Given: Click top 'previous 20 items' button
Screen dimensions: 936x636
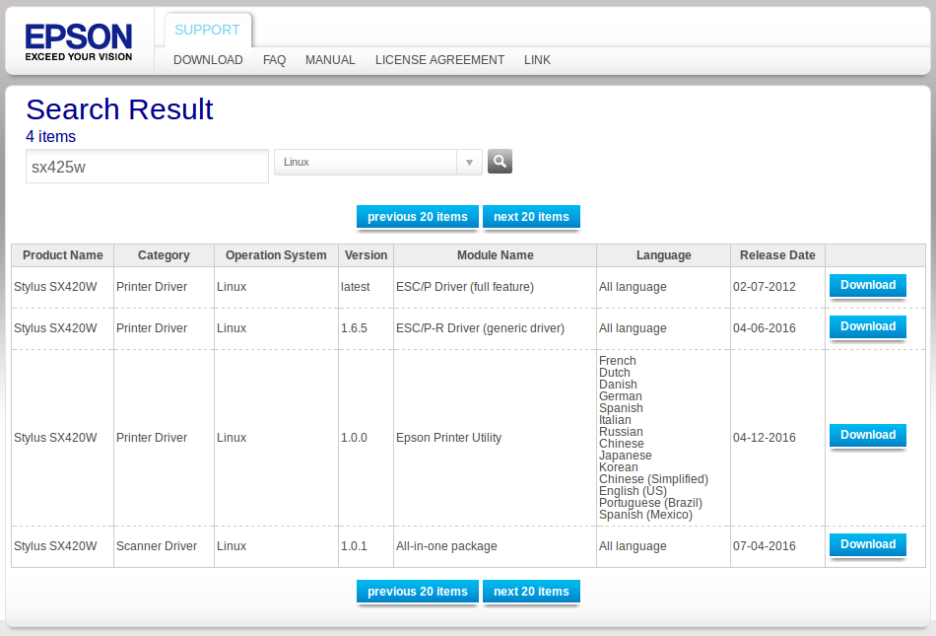Looking at the screenshot, I should [x=418, y=217].
